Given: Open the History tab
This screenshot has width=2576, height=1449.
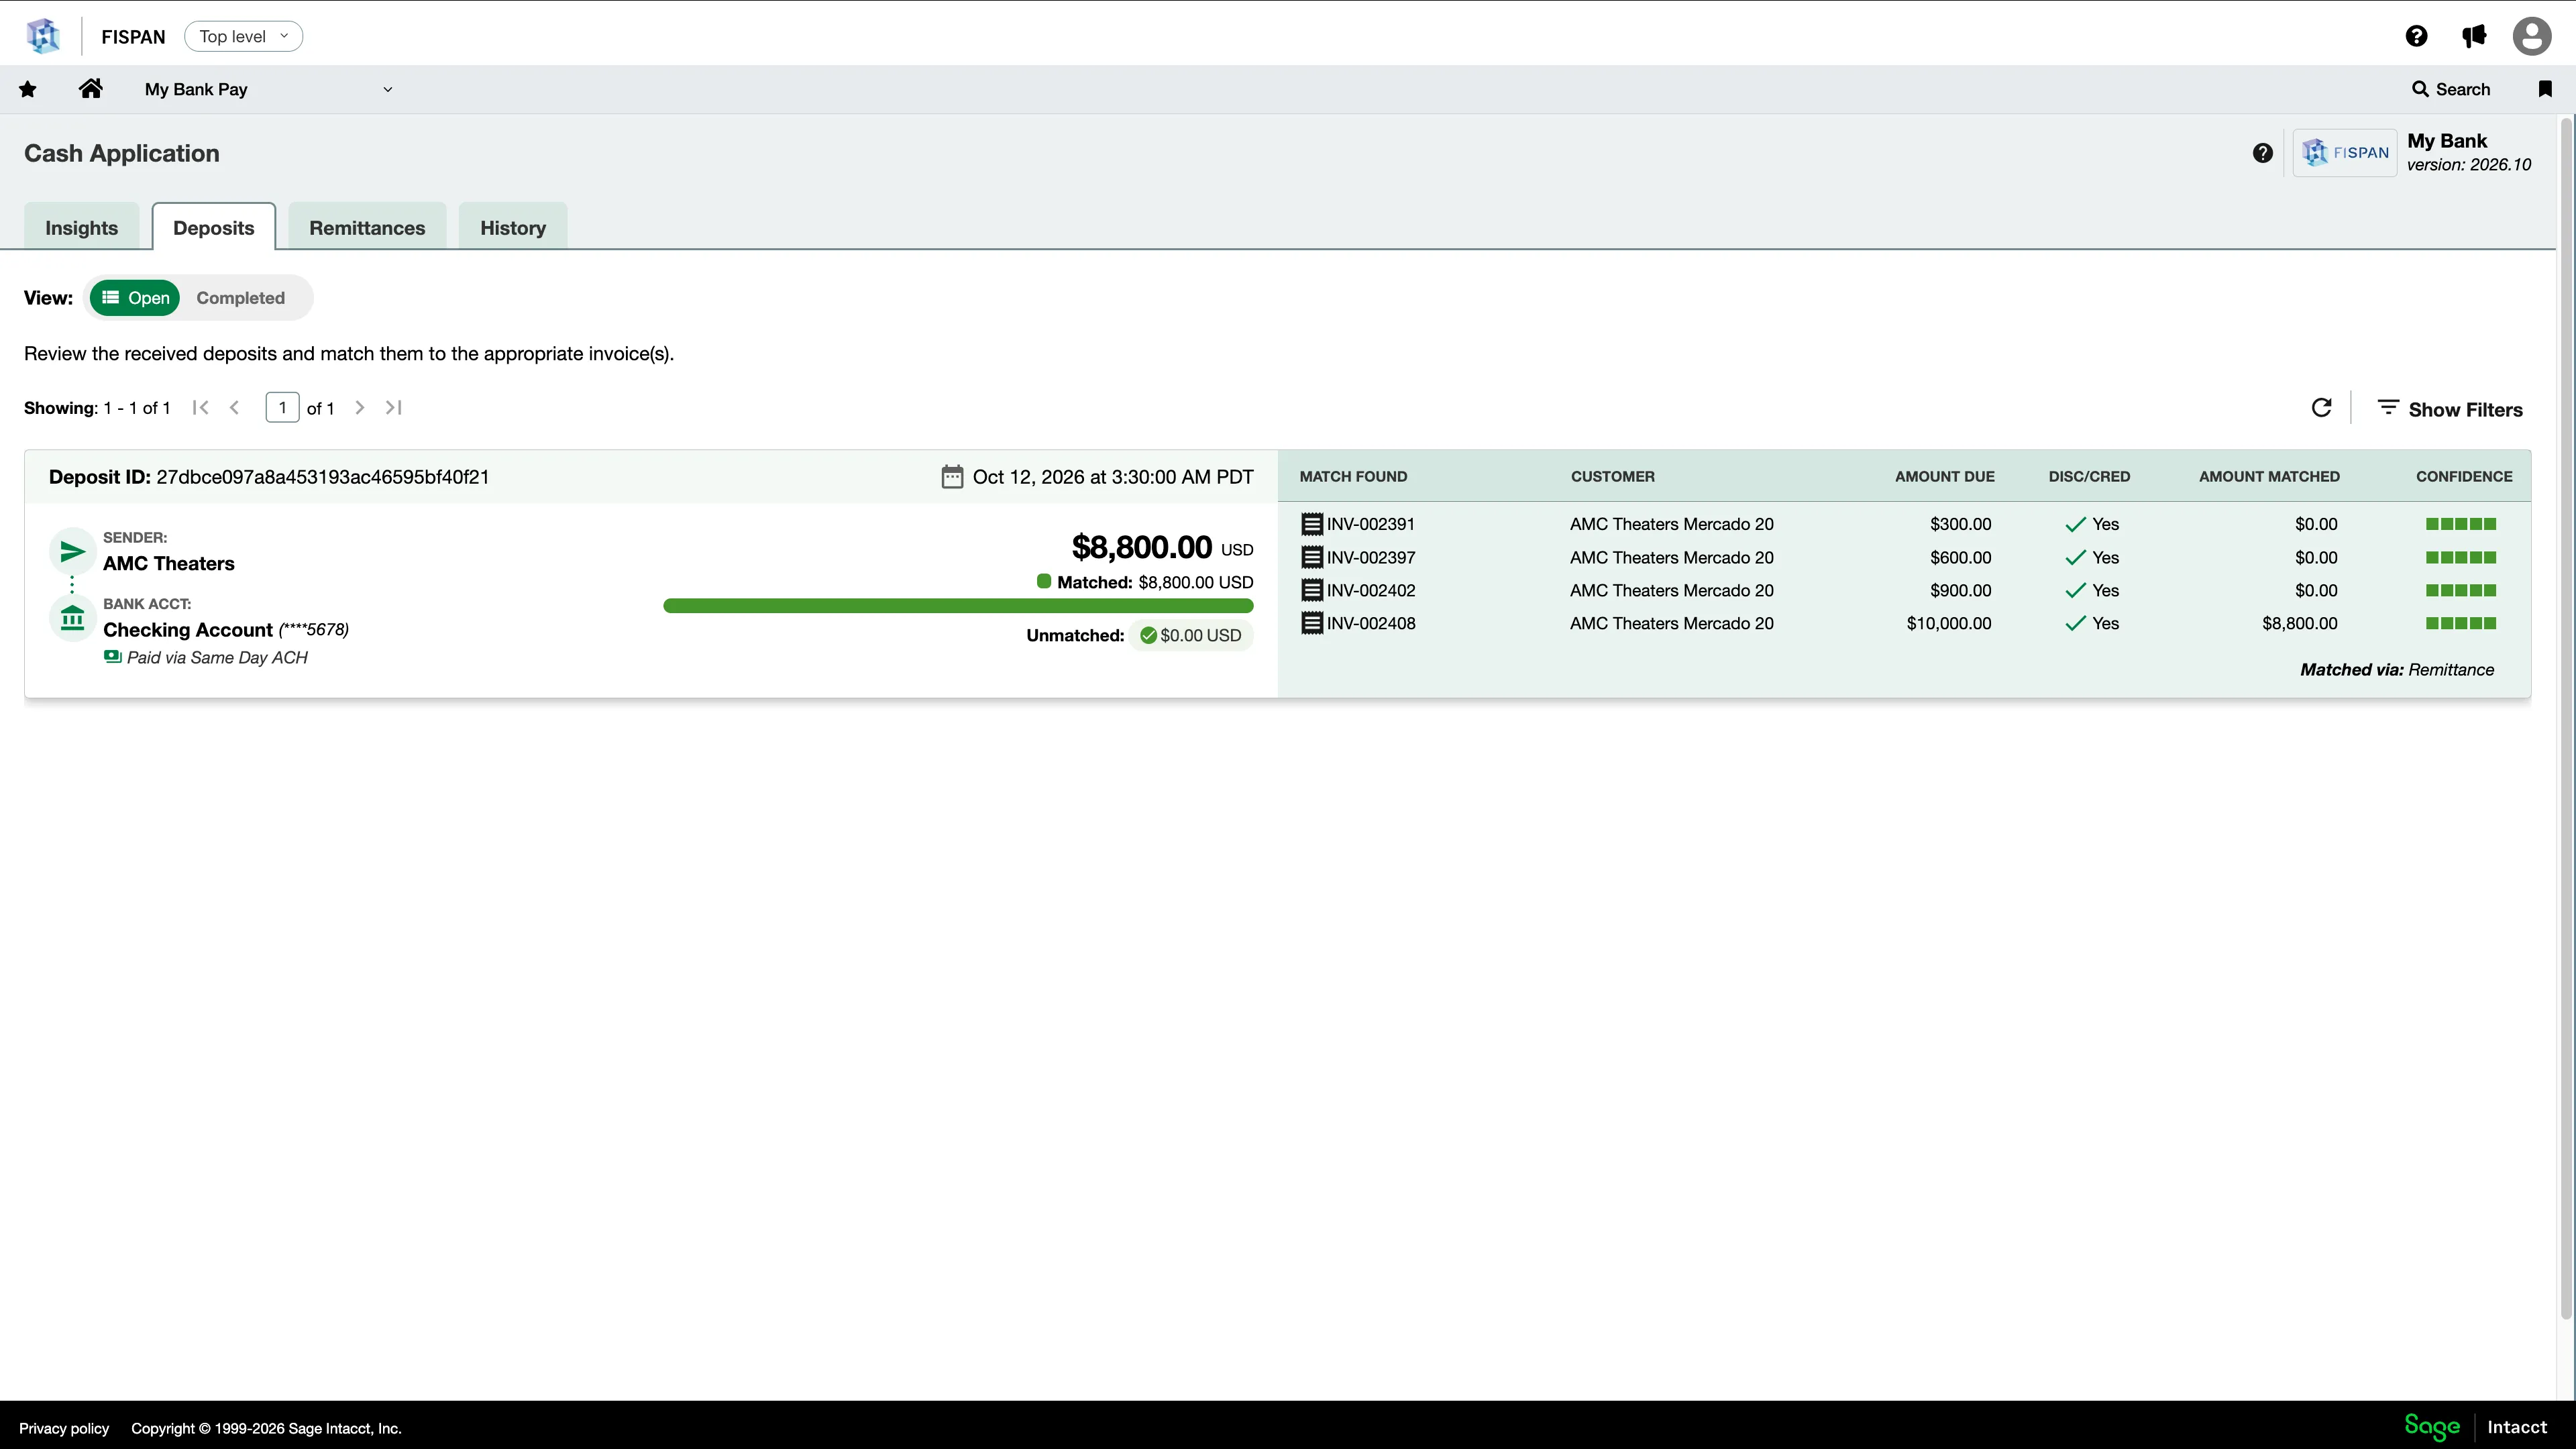Looking at the screenshot, I should coord(513,227).
